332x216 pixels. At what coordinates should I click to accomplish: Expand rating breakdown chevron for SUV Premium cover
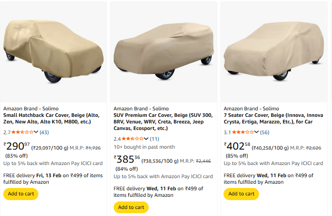(147, 139)
